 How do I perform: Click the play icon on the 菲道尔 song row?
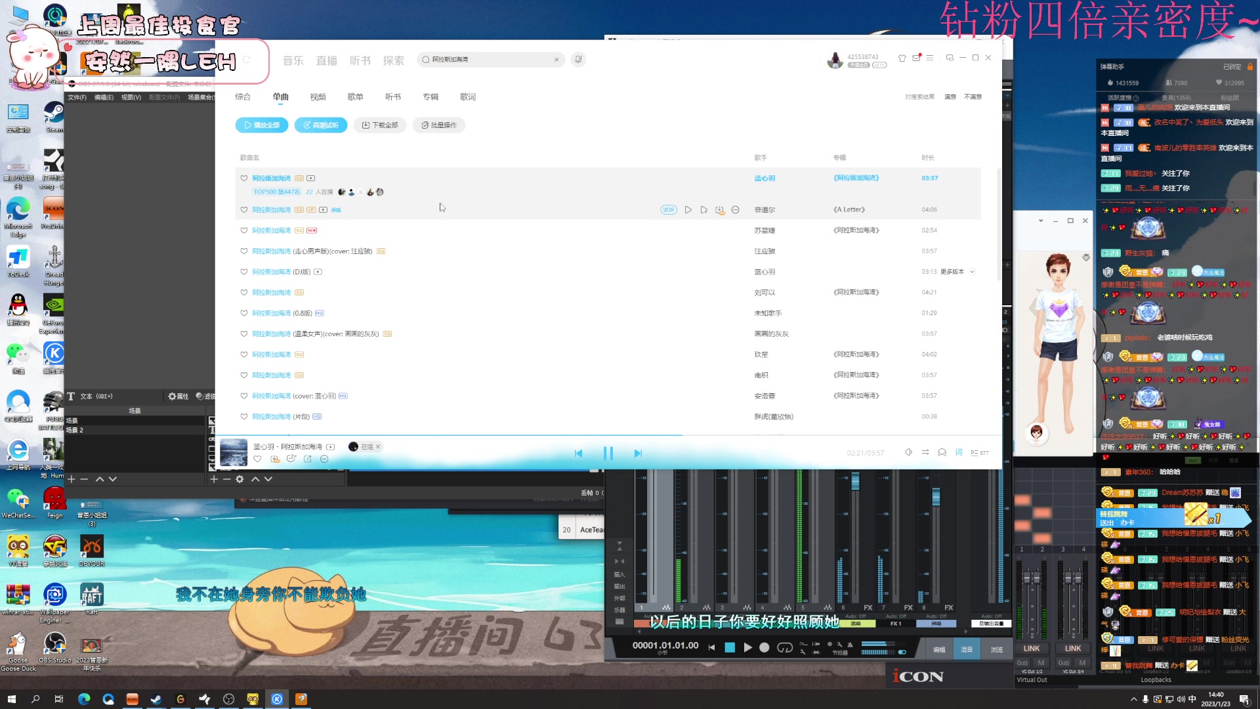pyautogui.click(x=688, y=210)
